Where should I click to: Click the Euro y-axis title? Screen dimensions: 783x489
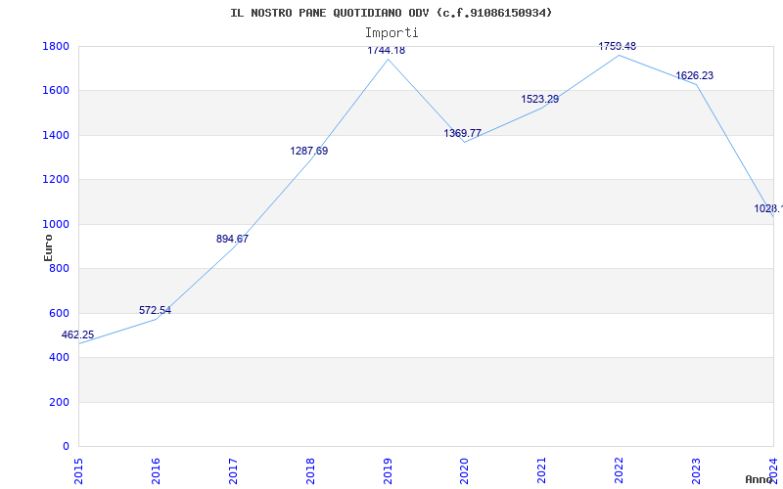[x=48, y=247]
